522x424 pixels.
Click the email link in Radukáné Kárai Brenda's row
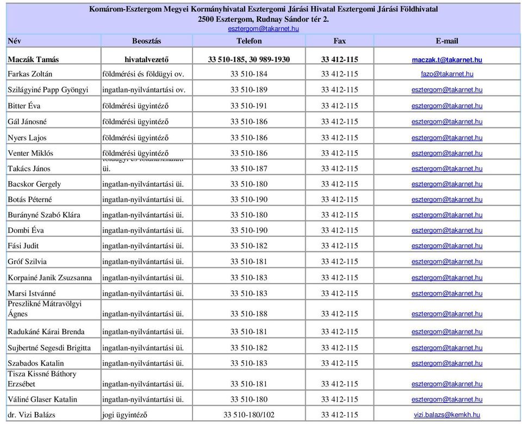[x=447, y=331]
